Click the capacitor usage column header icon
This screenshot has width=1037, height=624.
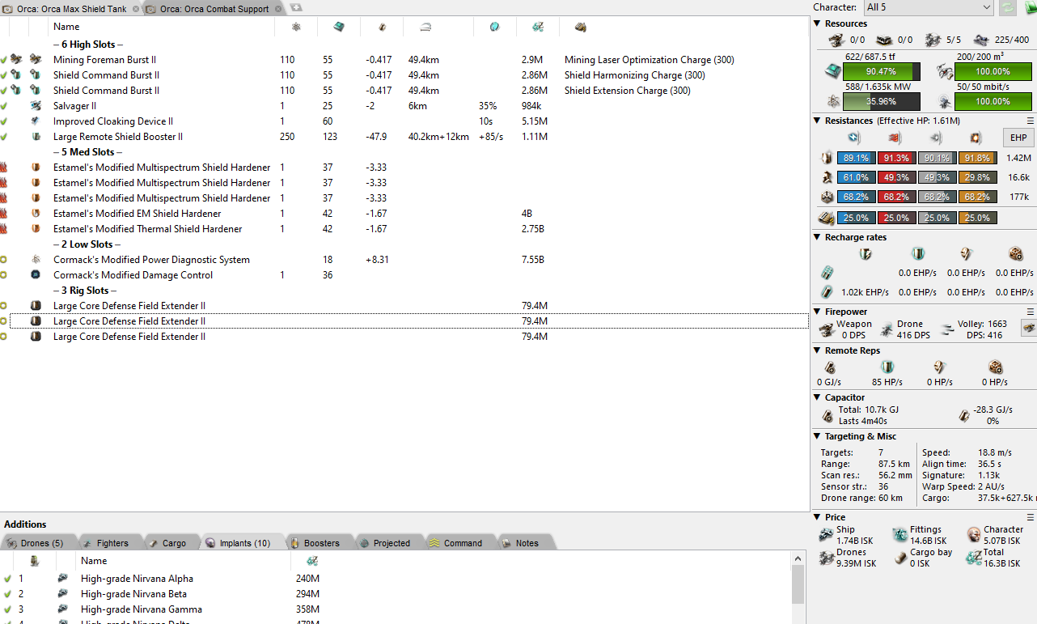(x=382, y=28)
